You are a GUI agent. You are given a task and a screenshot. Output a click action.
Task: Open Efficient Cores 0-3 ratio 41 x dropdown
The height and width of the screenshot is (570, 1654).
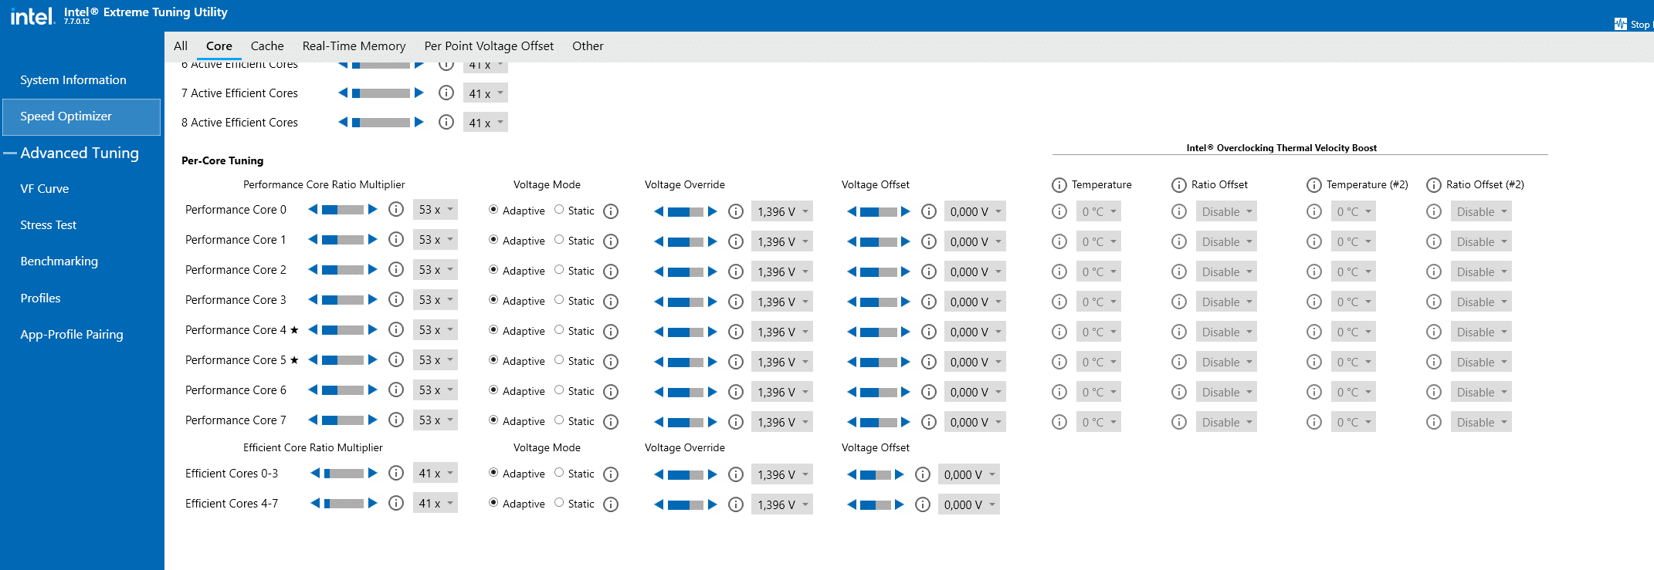click(x=436, y=473)
